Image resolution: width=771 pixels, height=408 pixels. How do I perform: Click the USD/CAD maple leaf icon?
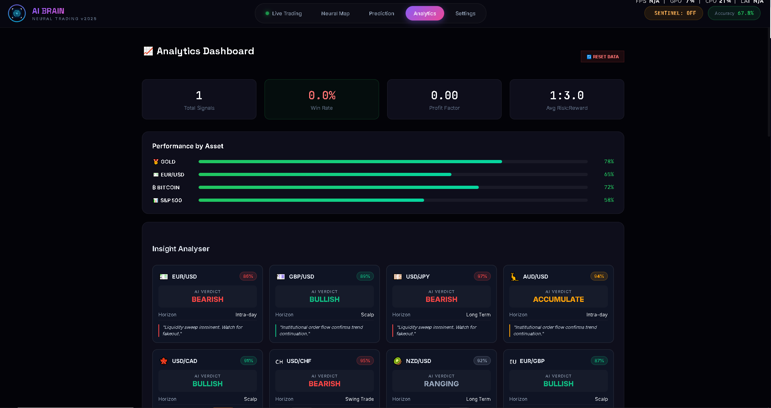164,361
